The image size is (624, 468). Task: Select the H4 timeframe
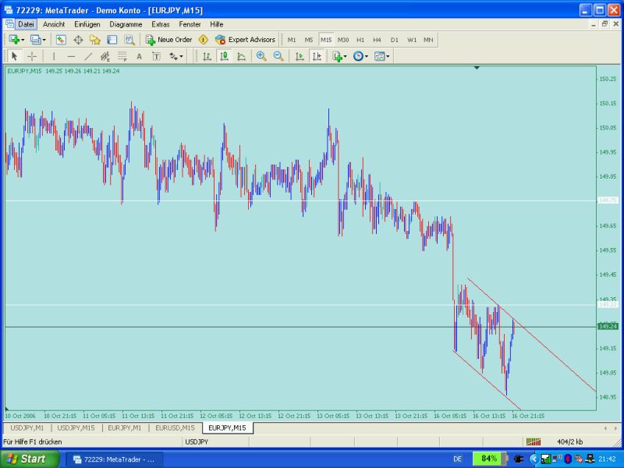click(x=377, y=39)
